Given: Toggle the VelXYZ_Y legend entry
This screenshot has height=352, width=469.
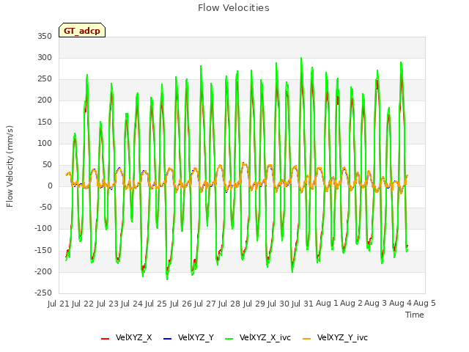Looking at the screenshot, I should (x=189, y=337).
